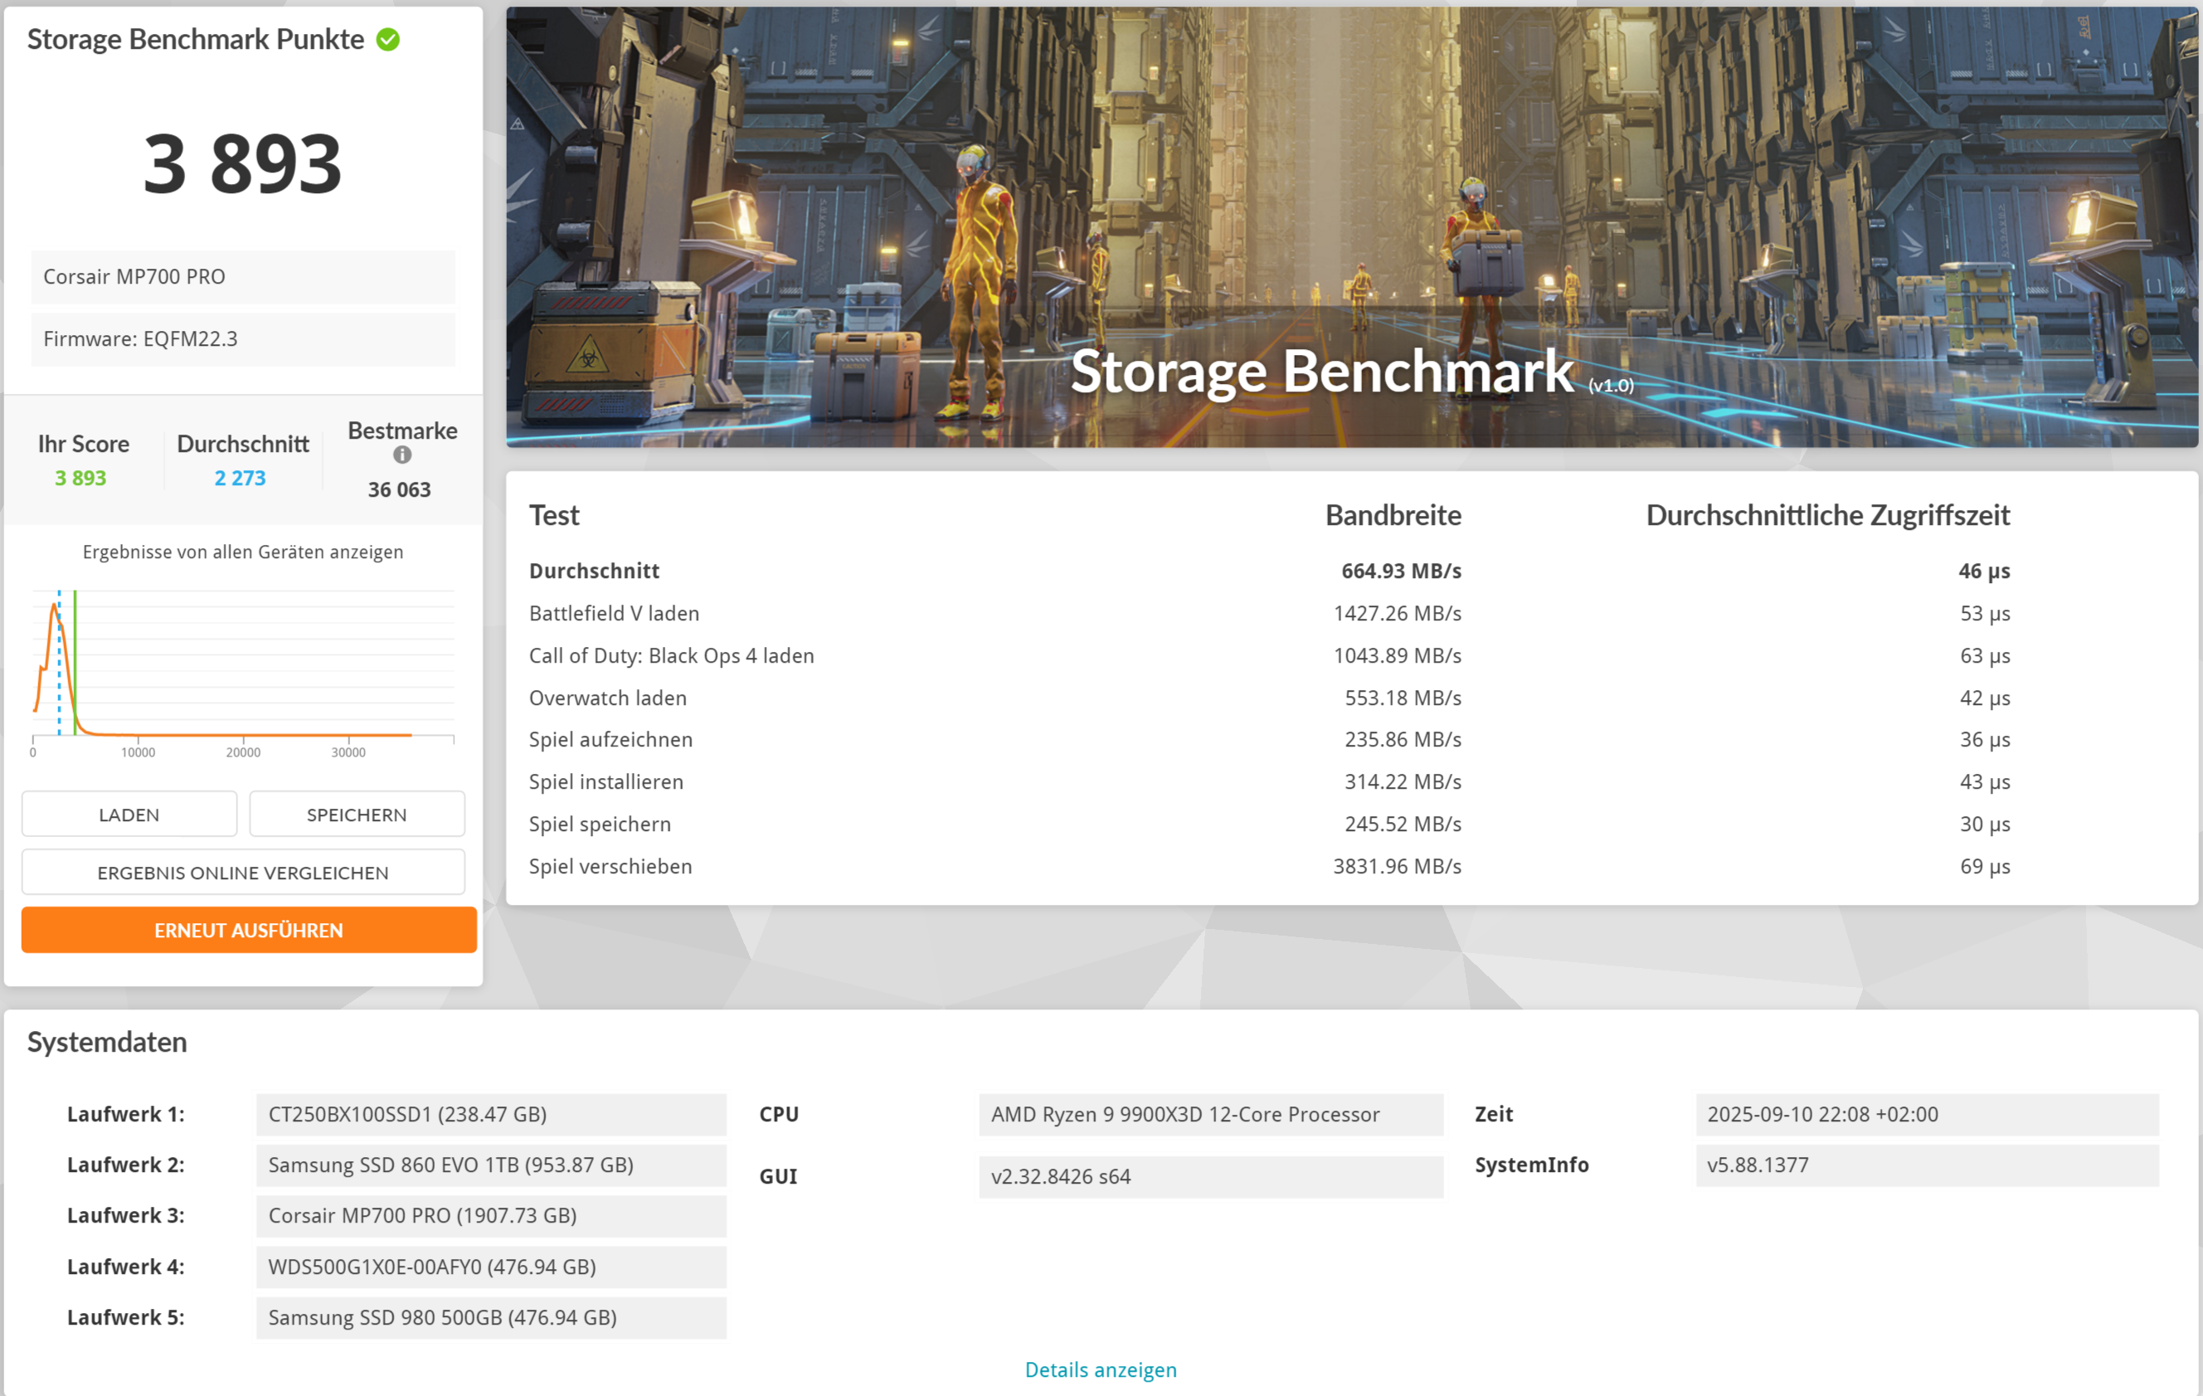Click the CPU AMD Ryzen 9 9900X3D field

tap(1209, 1114)
